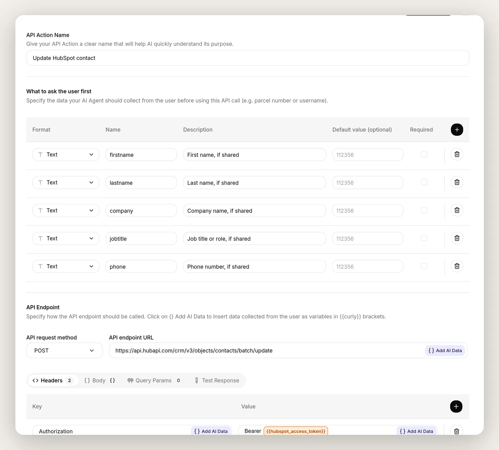This screenshot has width=499, height=450.
Task: Delete the firstname field row
Action: (x=457, y=154)
